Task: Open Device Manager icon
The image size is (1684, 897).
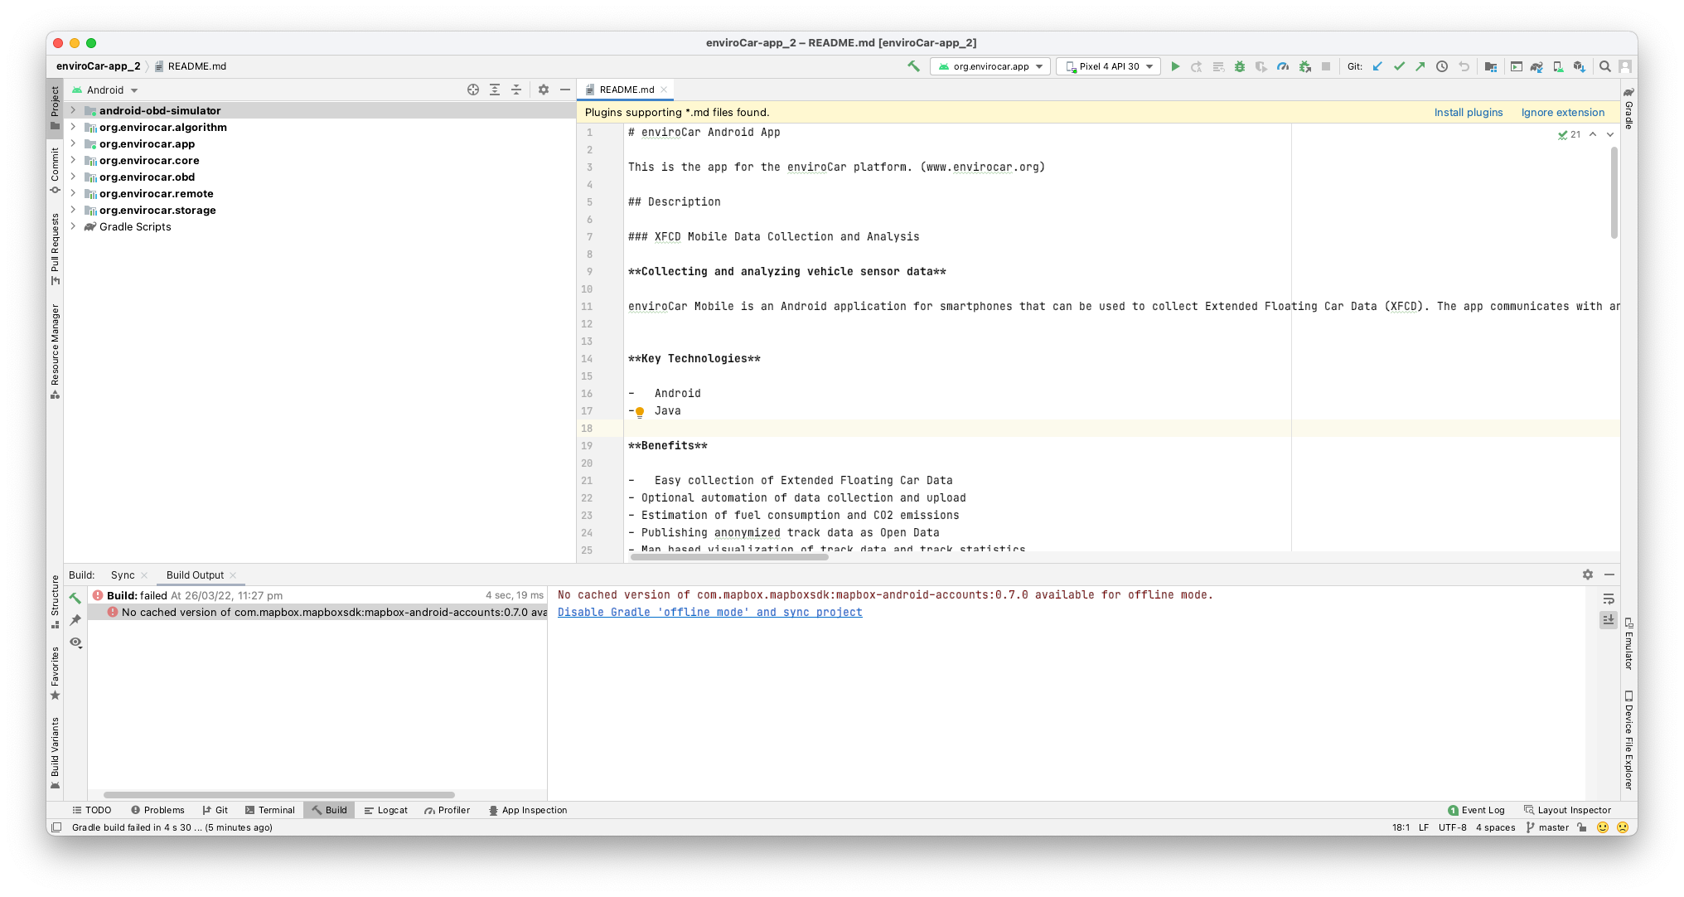Action: click(x=1558, y=66)
